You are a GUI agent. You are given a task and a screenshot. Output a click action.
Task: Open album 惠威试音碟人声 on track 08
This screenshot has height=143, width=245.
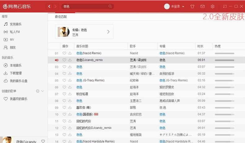[170, 101]
